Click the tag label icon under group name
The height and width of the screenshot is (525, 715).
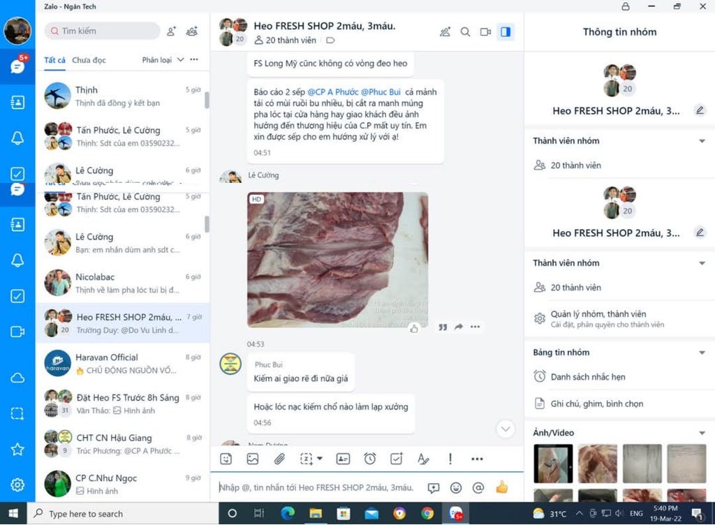[330, 40]
